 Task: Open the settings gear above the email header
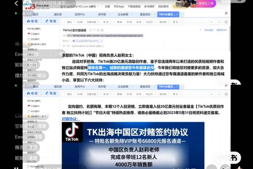pyautogui.click(x=226, y=22)
